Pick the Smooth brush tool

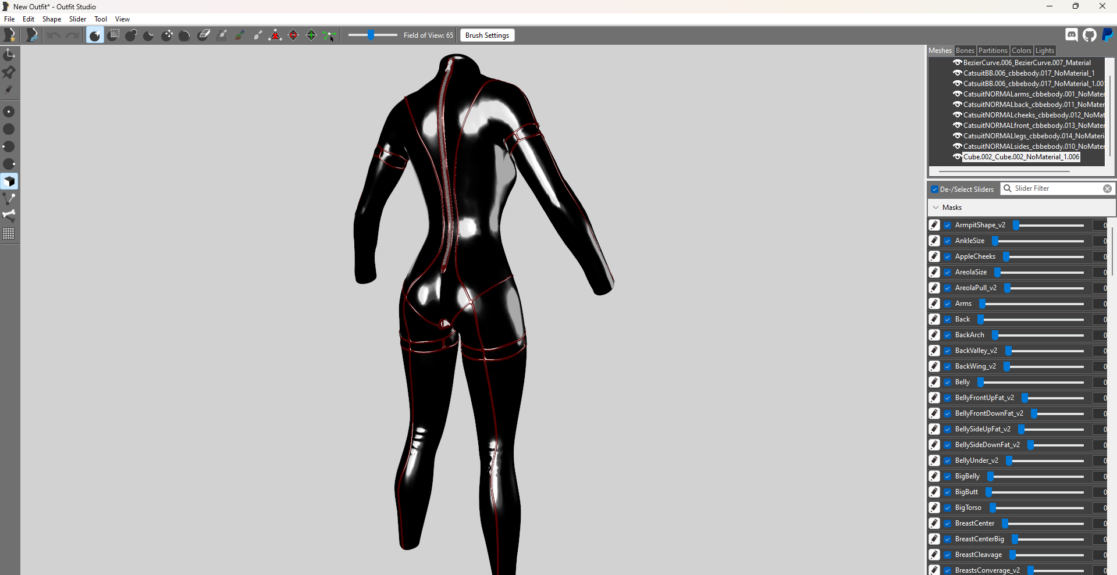tap(185, 35)
